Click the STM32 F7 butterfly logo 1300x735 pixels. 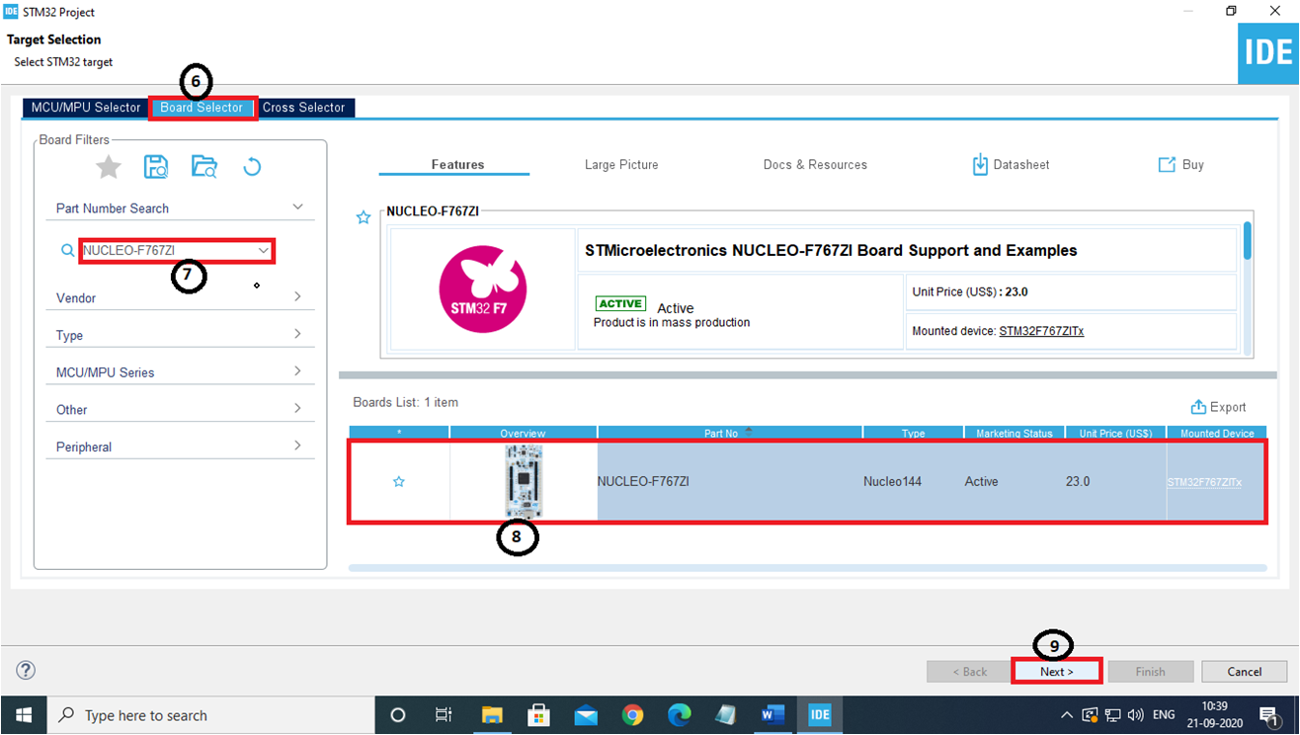[482, 289]
